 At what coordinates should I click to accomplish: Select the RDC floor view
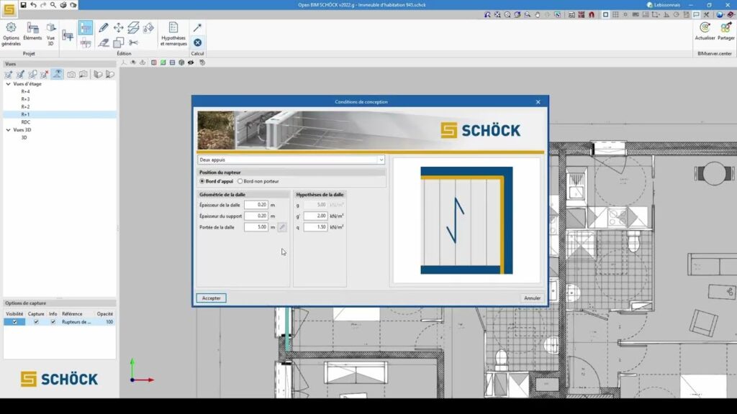pos(25,122)
